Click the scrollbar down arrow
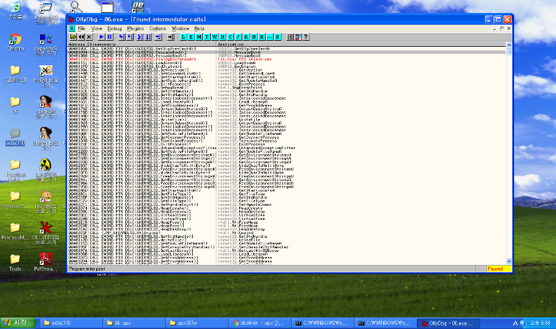The height and width of the screenshot is (329, 556). pos(509,261)
